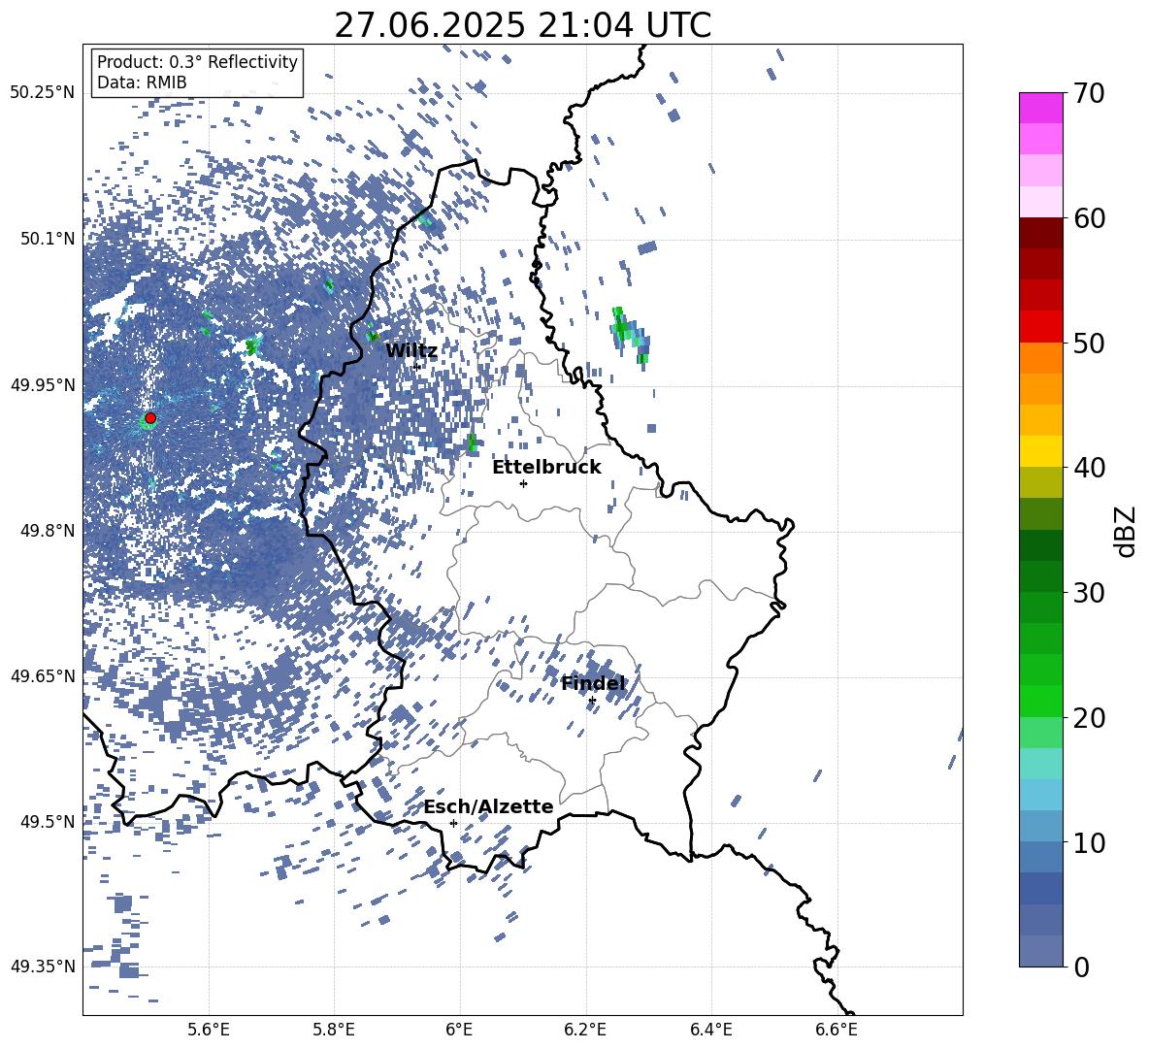Click the 49.5°N latitude label

pyautogui.click(x=47, y=821)
